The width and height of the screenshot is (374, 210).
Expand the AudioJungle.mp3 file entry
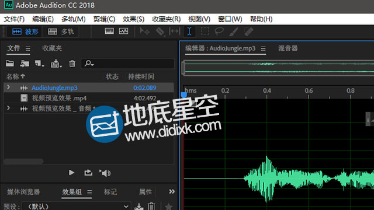8,87
